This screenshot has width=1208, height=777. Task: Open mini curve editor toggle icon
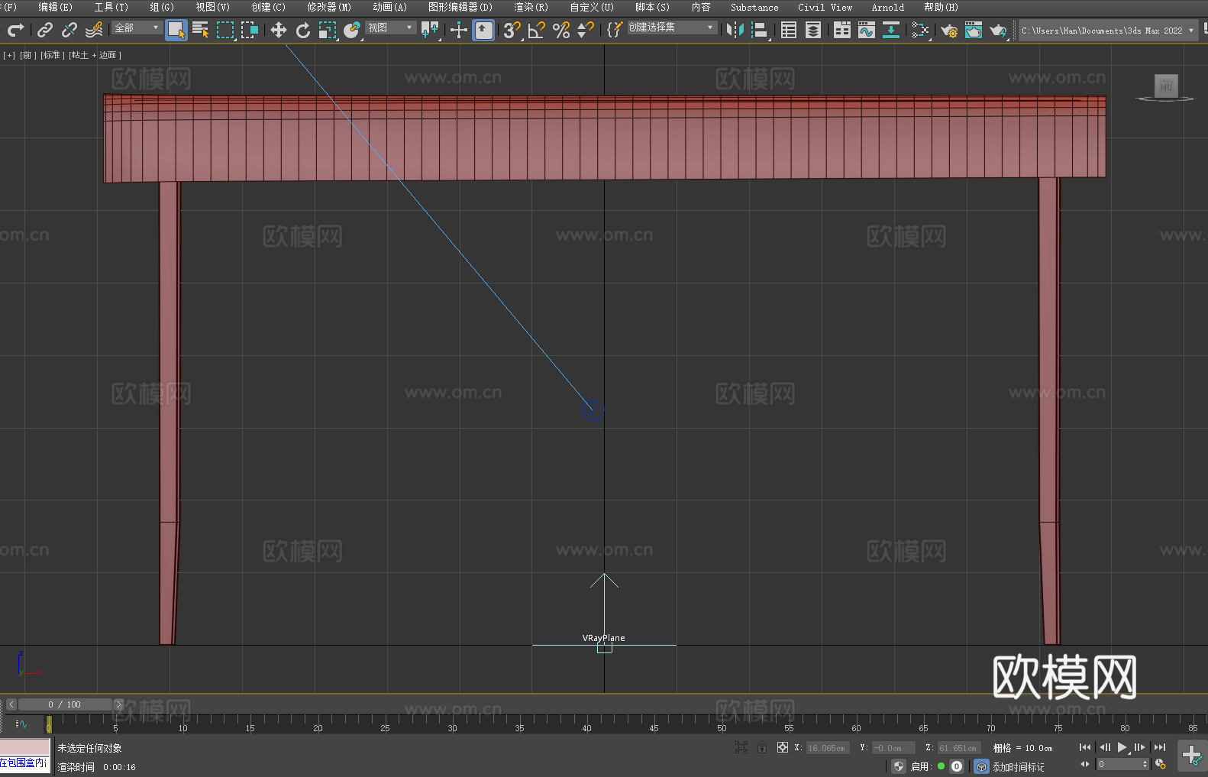(21, 724)
